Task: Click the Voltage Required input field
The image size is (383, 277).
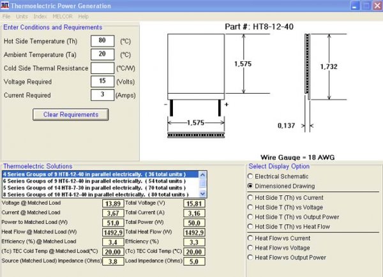Action: point(103,82)
